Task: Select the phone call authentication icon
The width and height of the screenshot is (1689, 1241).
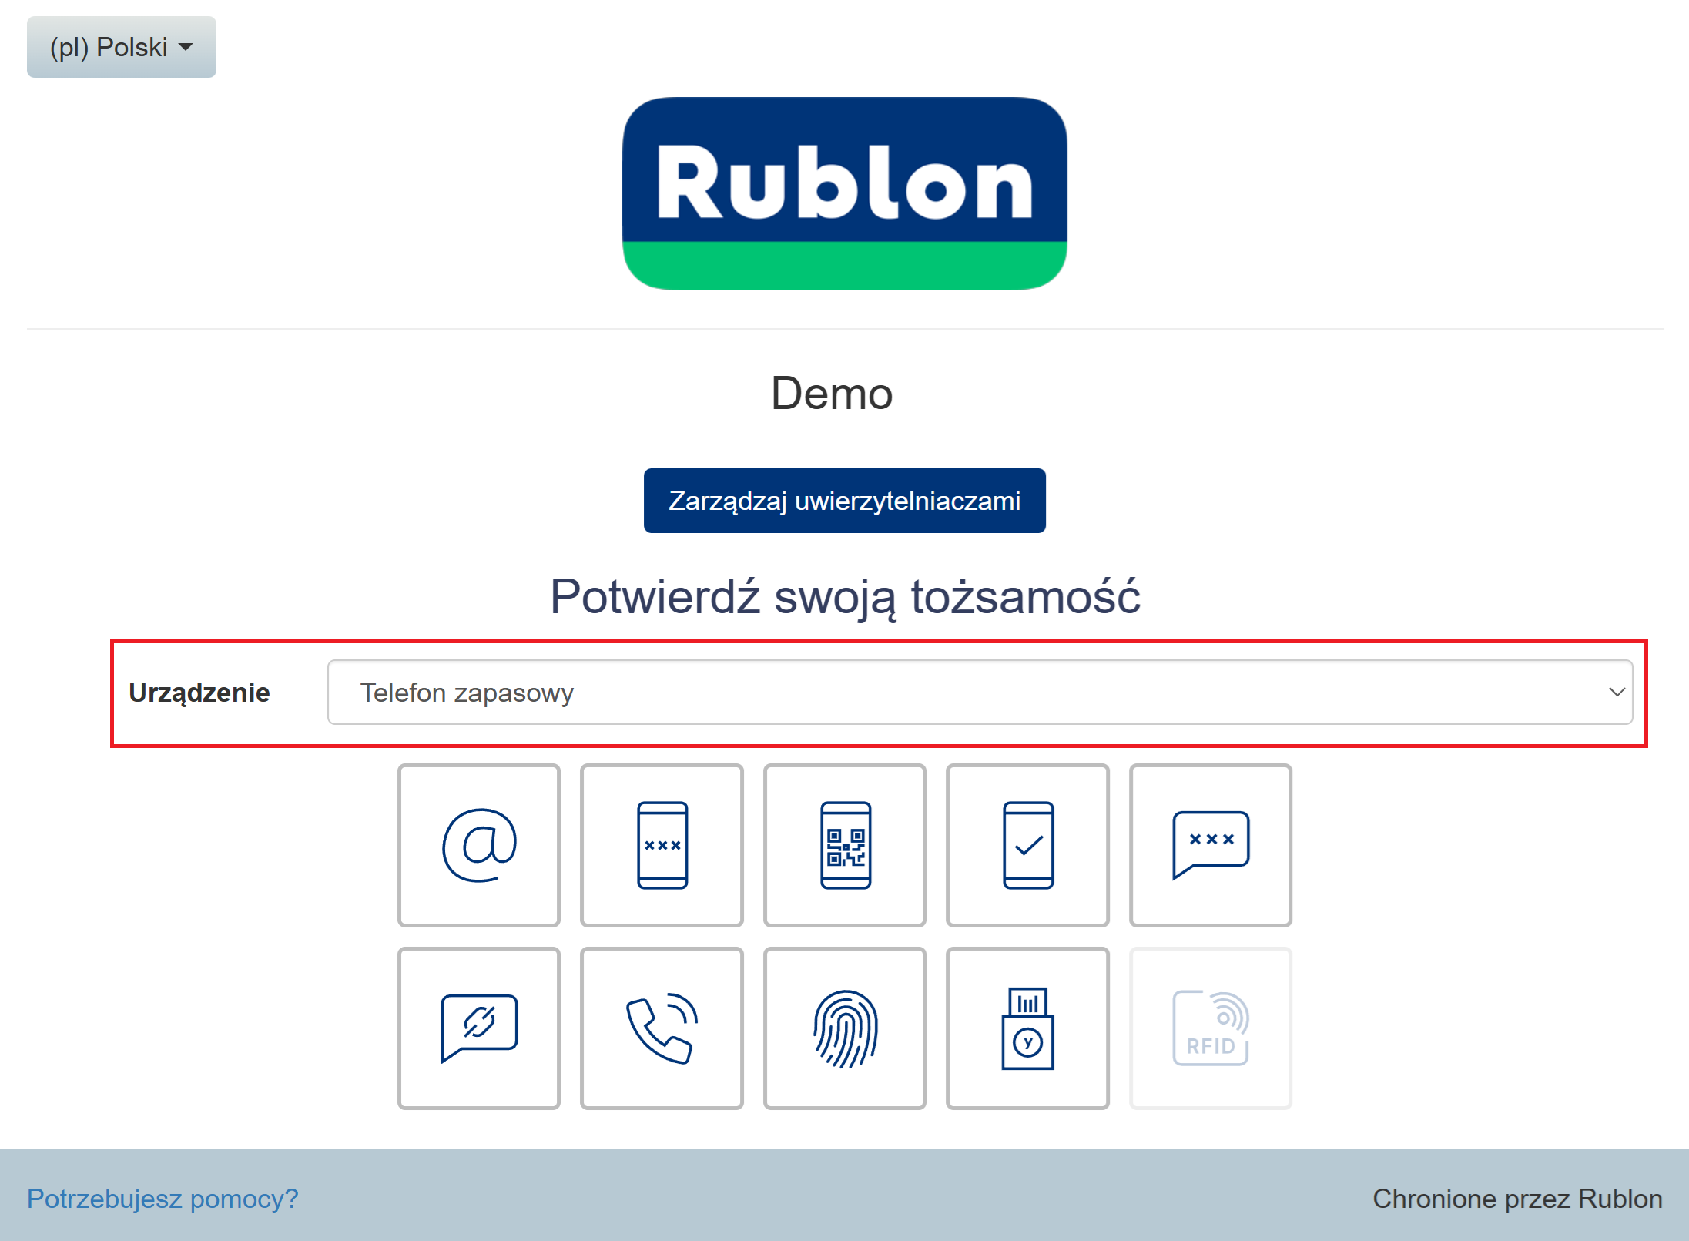Action: click(662, 1028)
